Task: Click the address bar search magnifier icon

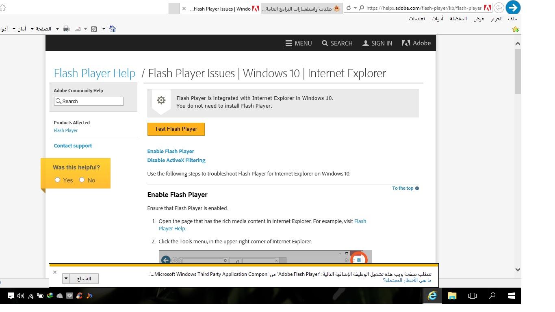Action: click(361, 8)
